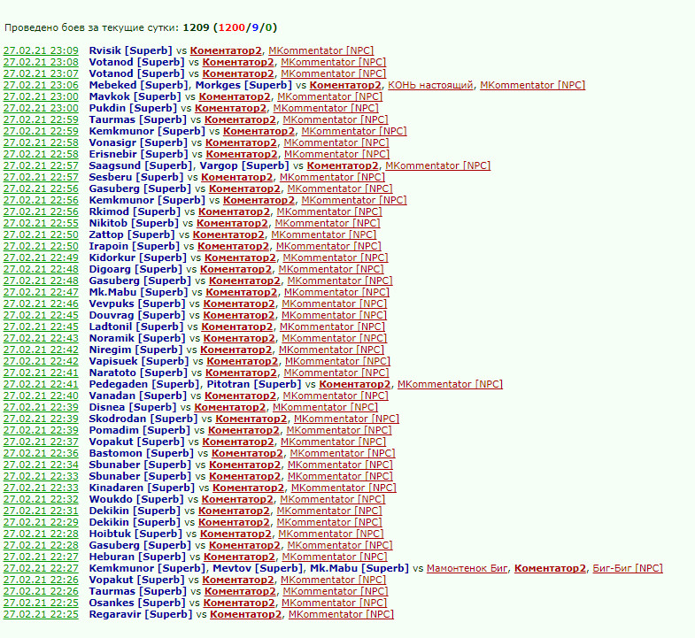The width and height of the screenshot is (695, 638).
Task: Open the 27.02.21 22:41 link for Pedegaden fight
Action: (41, 385)
